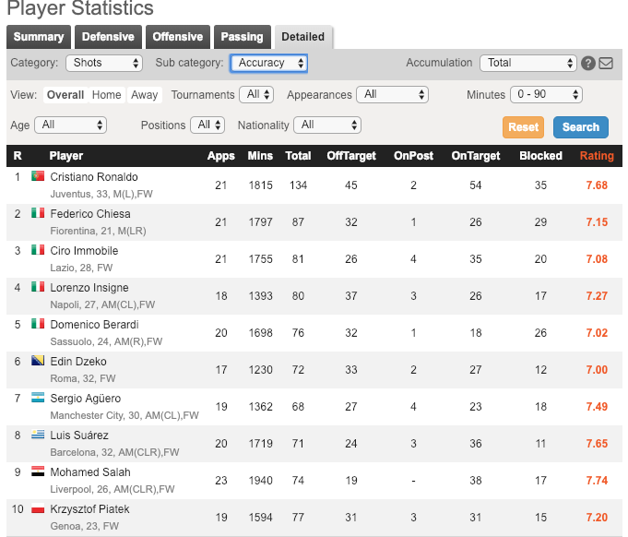The height and width of the screenshot is (537, 628).
Task: Click Portugal flag beside Cristiano Ronaldo
Action: tap(38, 176)
